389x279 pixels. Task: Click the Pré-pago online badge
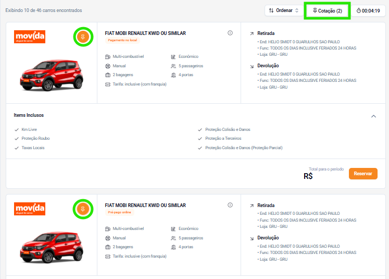pos(119,212)
